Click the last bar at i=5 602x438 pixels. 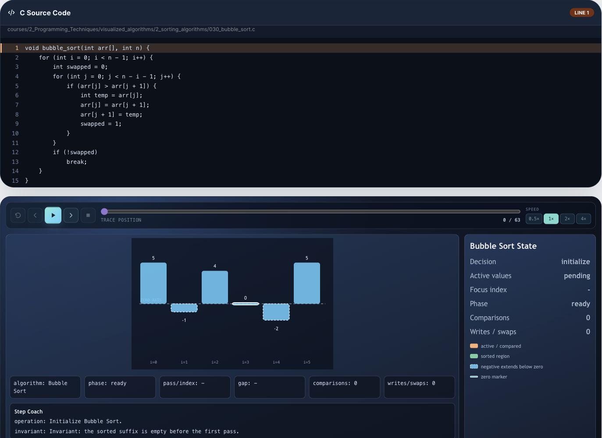pyautogui.click(x=307, y=283)
